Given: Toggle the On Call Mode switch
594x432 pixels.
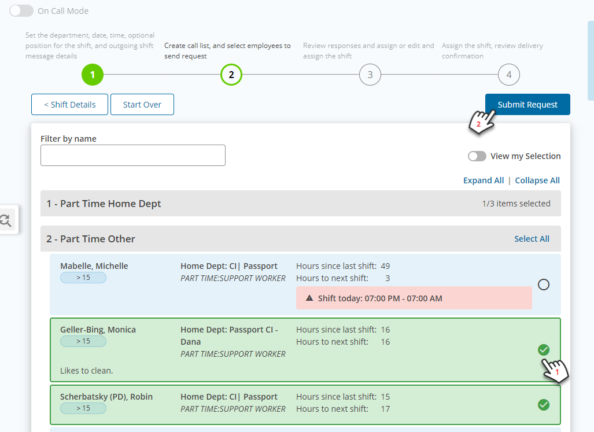Looking at the screenshot, I should click(x=21, y=11).
